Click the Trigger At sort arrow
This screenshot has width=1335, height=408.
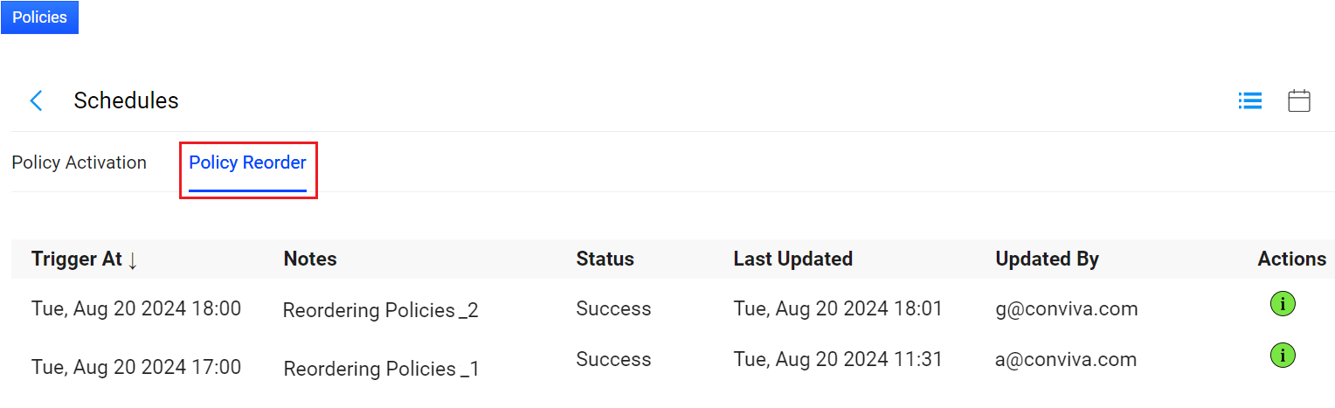133,259
